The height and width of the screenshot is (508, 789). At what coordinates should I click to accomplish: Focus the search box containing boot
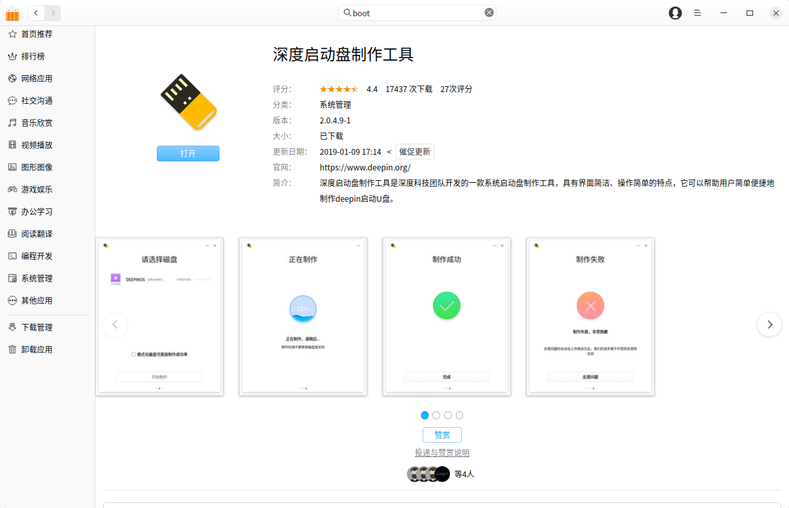[x=417, y=12]
